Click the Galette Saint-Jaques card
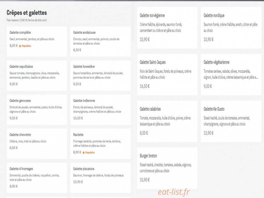Screen dimensions: 264x198 (167, 75)
